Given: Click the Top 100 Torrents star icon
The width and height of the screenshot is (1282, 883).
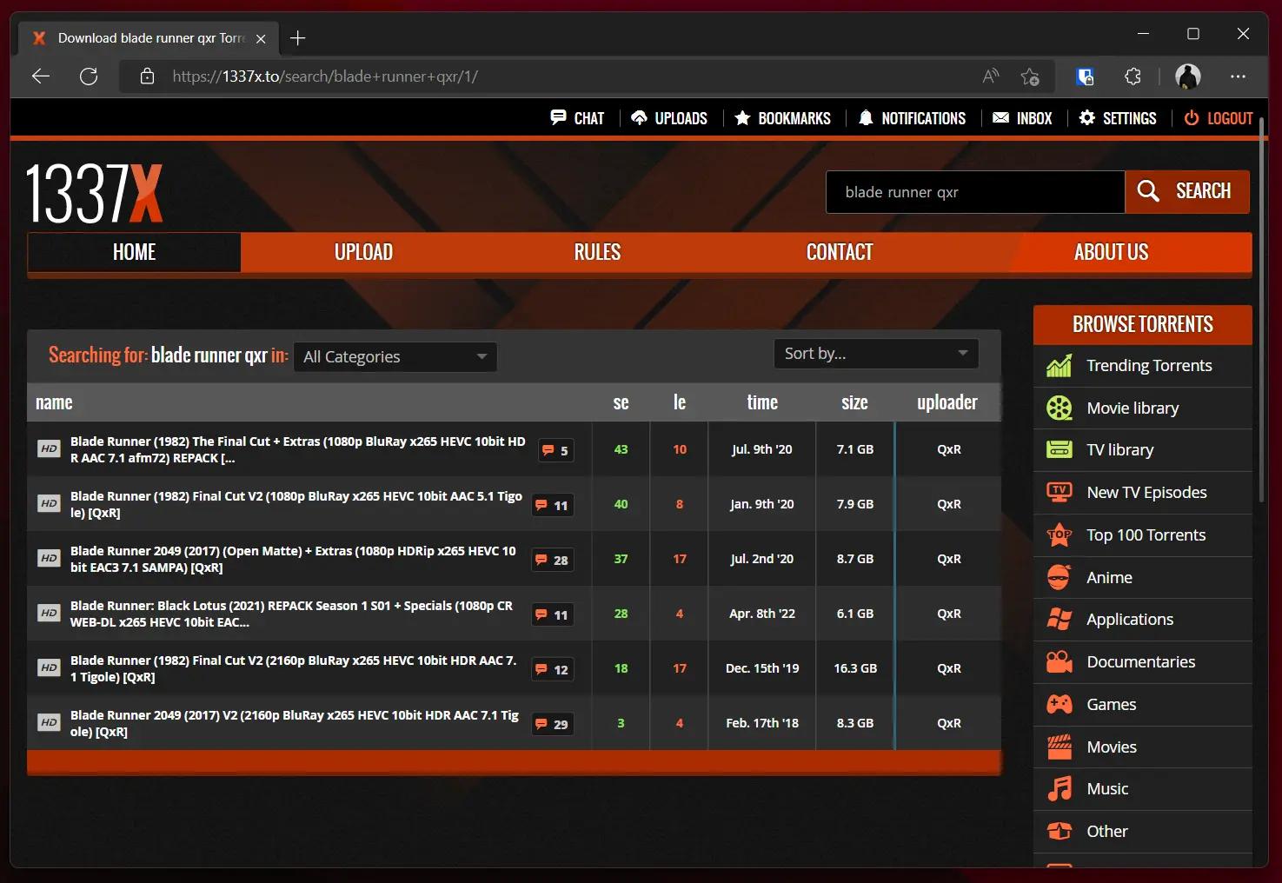Looking at the screenshot, I should [1059, 534].
